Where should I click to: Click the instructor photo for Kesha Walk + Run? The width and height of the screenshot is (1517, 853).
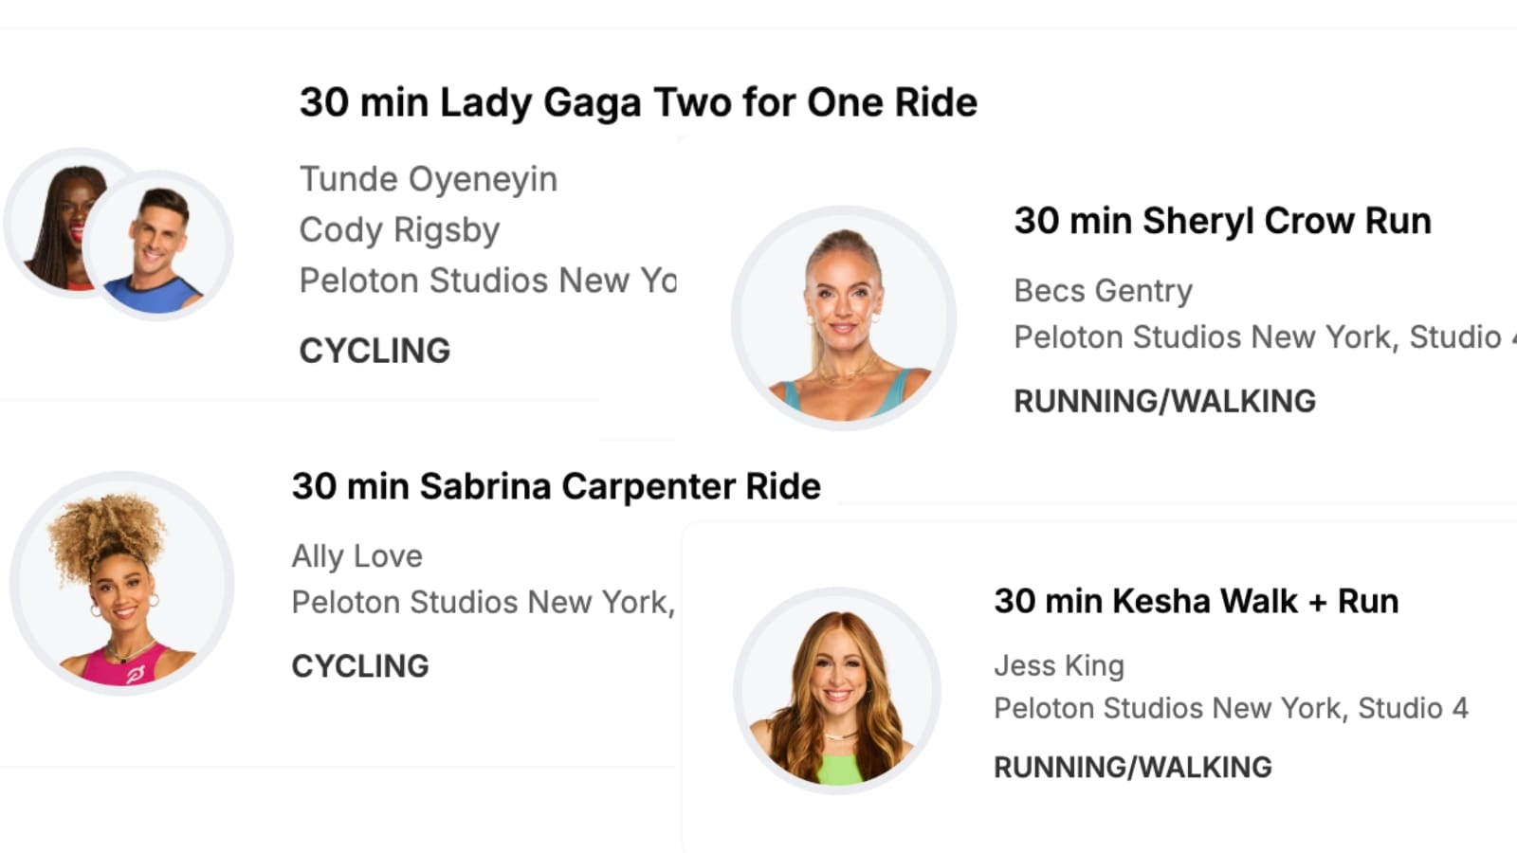(x=837, y=690)
